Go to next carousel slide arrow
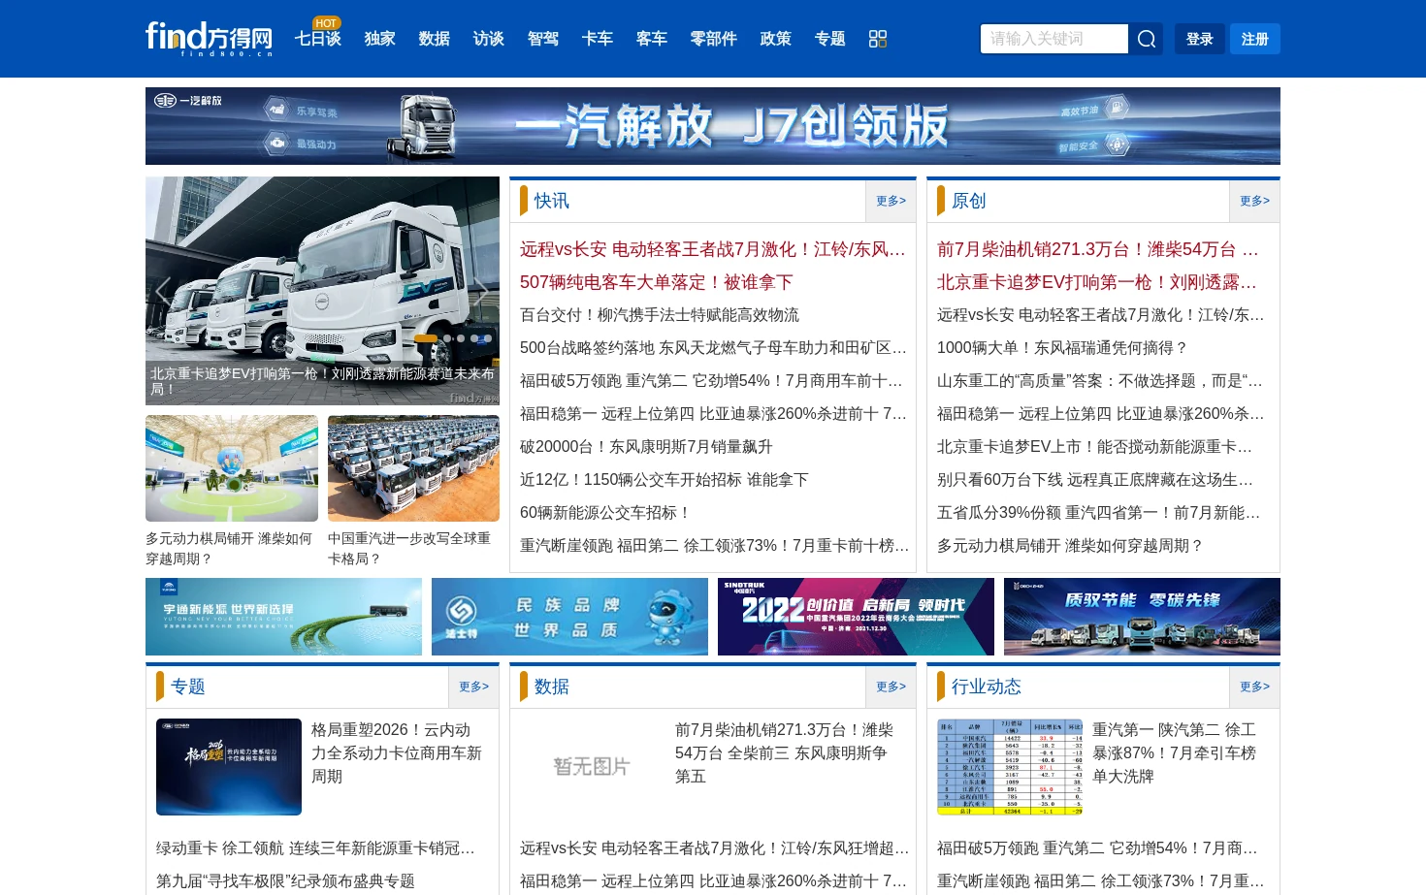This screenshot has height=895, width=1426. coord(481,291)
